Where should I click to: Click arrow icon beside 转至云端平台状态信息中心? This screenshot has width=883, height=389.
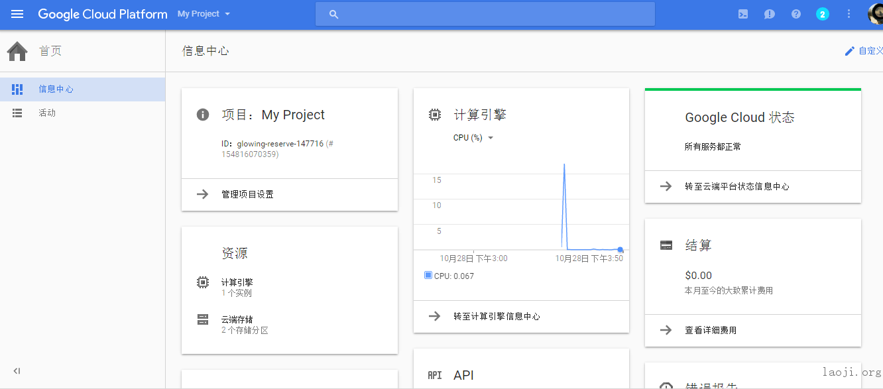[x=666, y=186]
